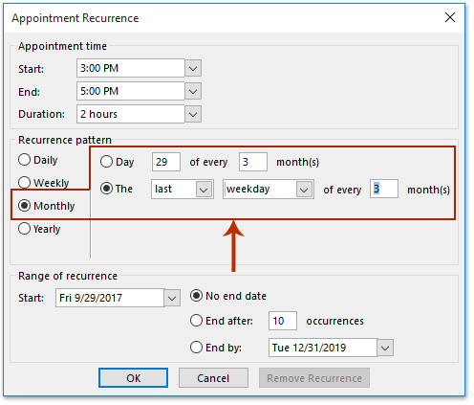Click the occurrences count field showing 10
This screenshot has width=474, height=405.
[283, 321]
